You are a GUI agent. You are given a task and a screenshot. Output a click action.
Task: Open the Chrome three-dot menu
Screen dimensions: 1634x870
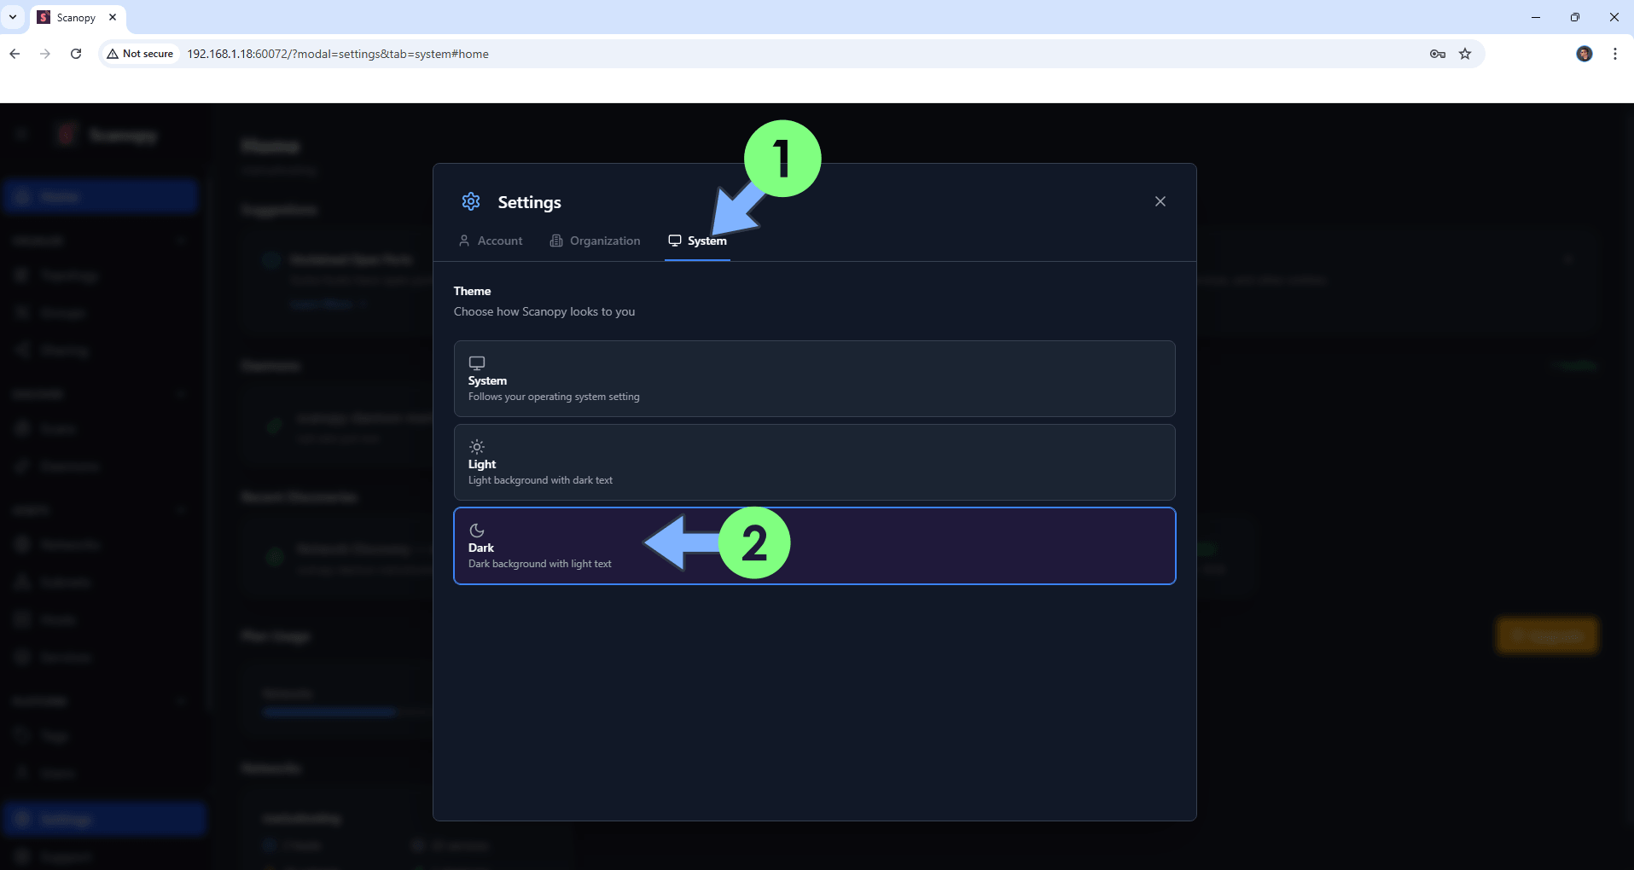click(x=1614, y=54)
